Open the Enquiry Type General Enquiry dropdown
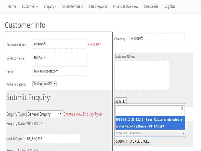Image resolution: width=201 pixels, height=151 pixels. (44, 114)
